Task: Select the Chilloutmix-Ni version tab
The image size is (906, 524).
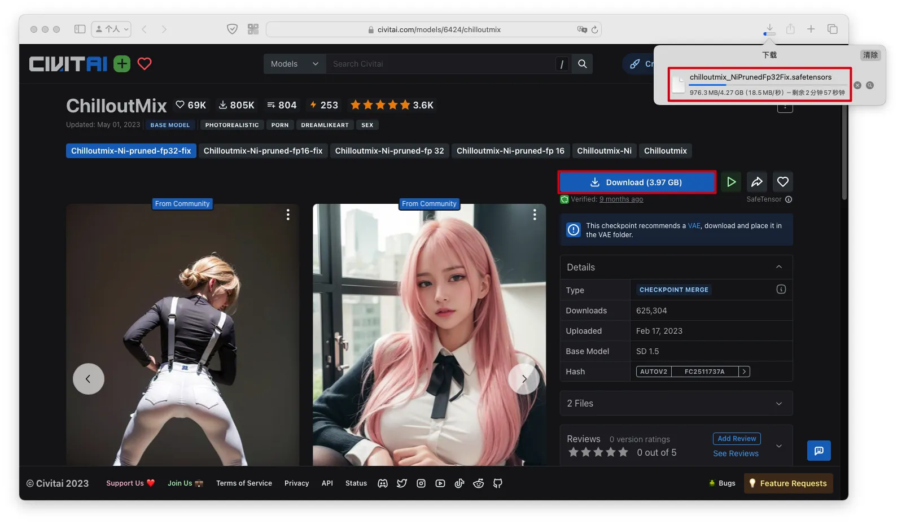Action: tap(604, 151)
